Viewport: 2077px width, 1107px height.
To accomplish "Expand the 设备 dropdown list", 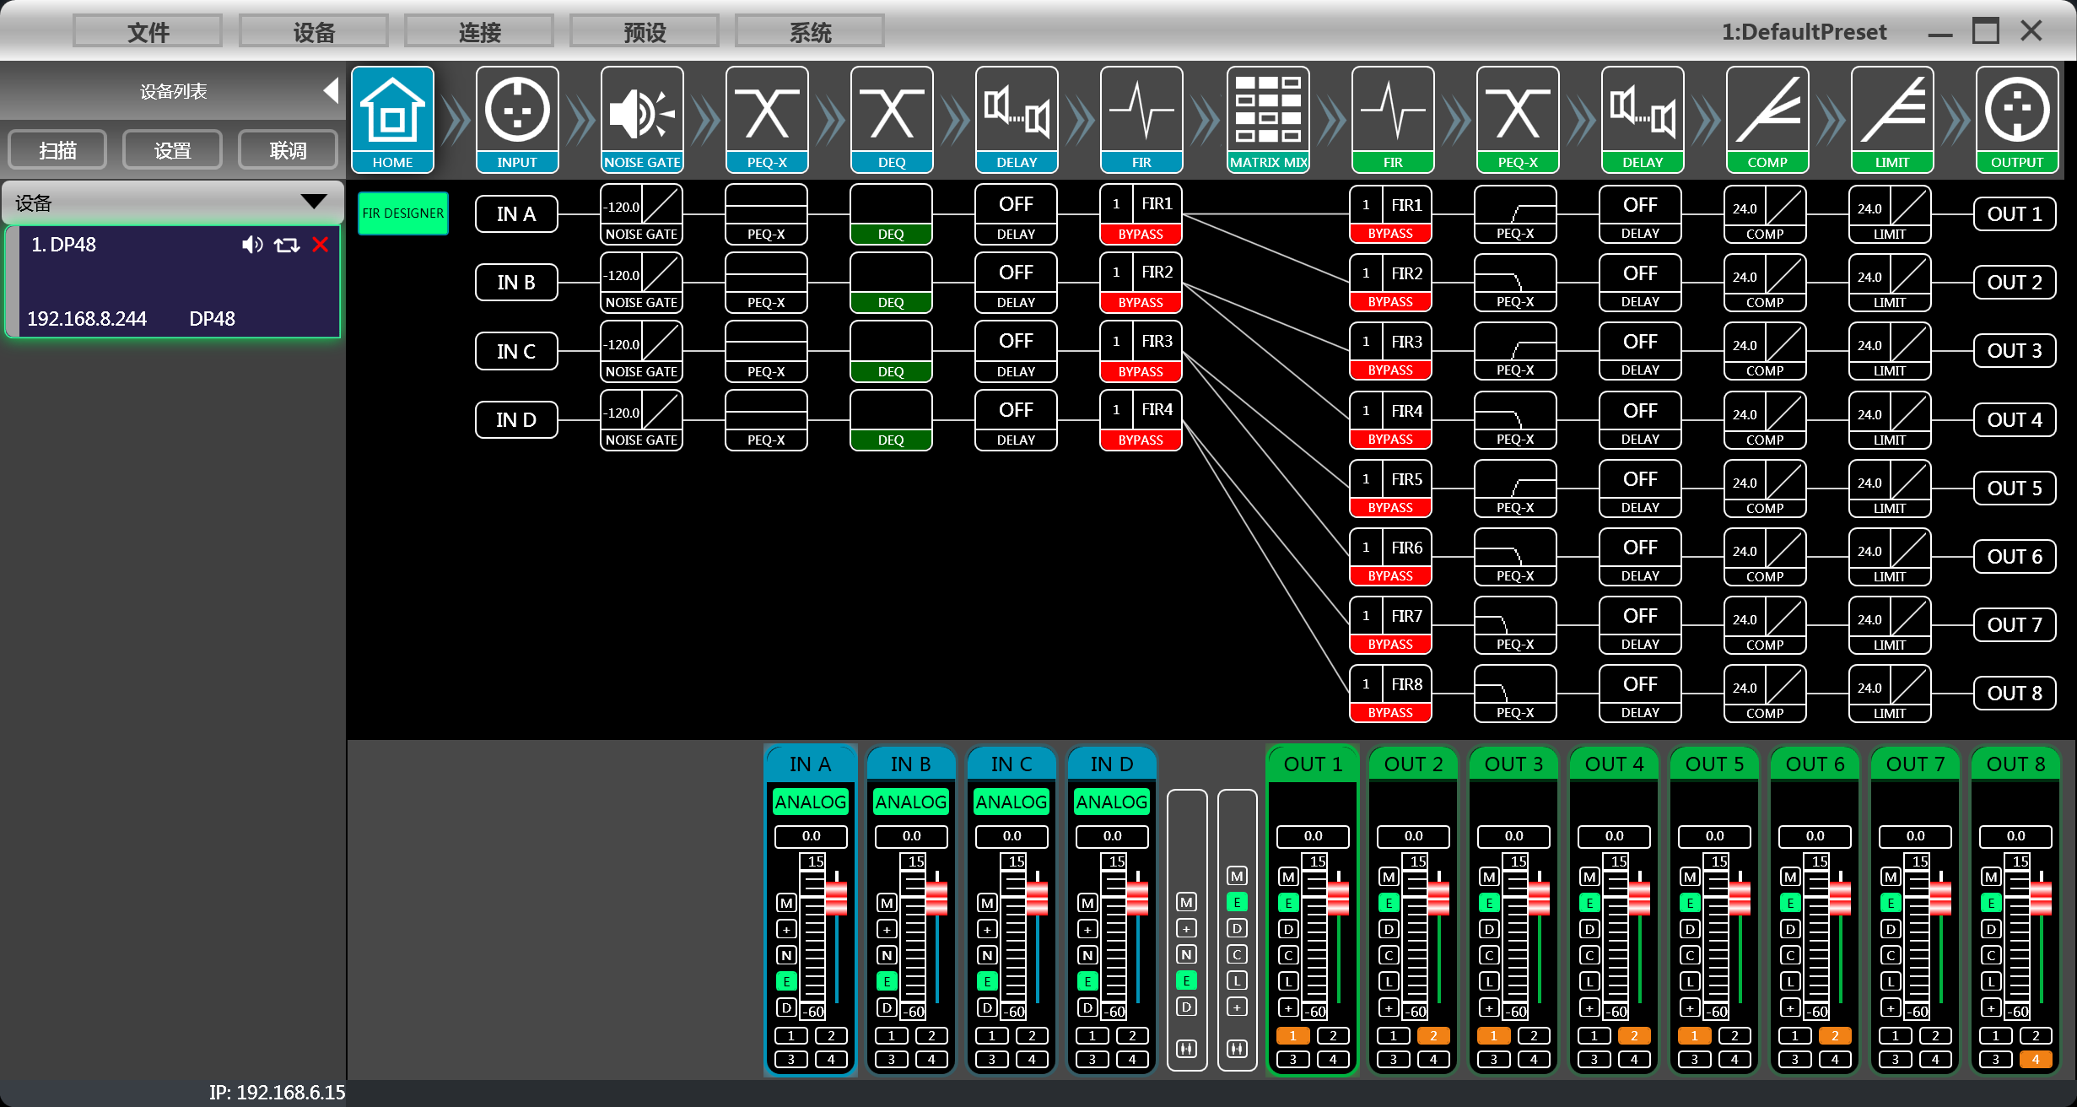I will point(313,202).
